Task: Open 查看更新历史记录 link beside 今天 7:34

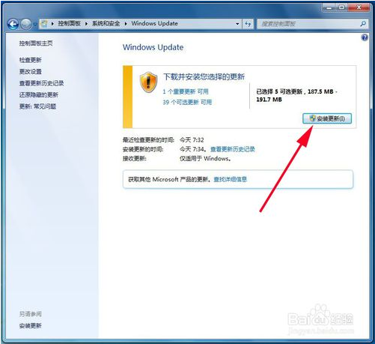Action: (x=233, y=149)
